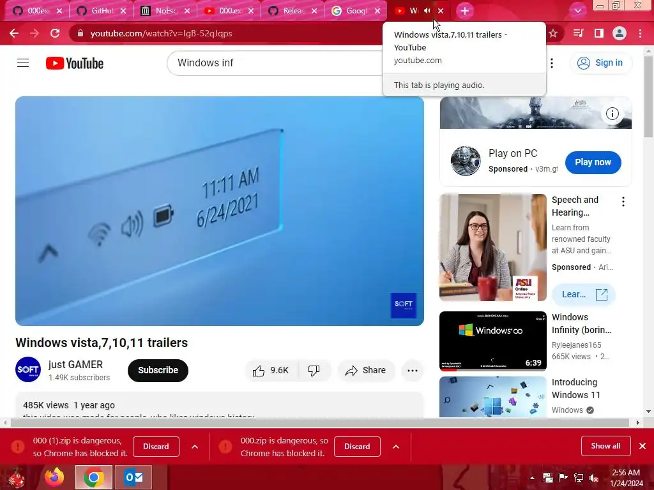
Task: Switch to NoEscape tab
Action: [165, 11]
